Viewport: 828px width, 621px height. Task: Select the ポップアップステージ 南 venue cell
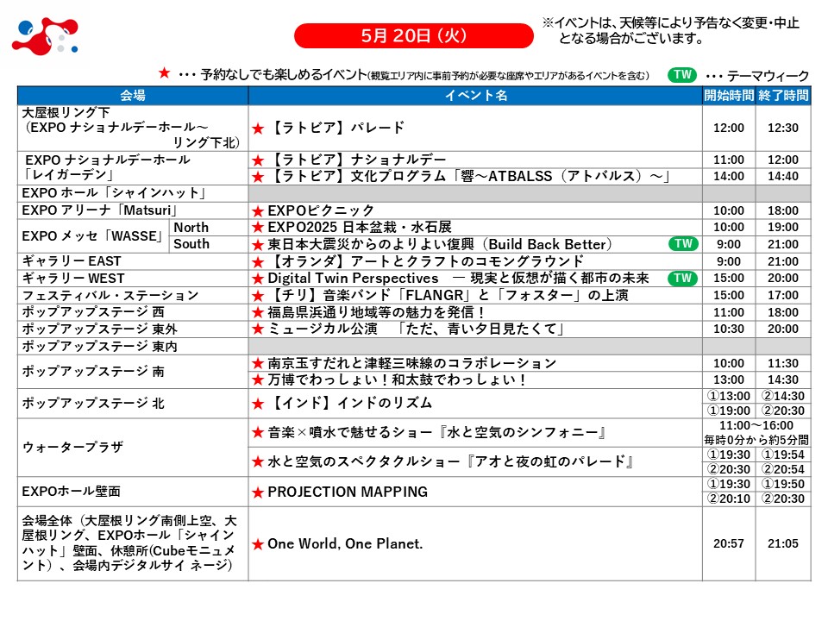pyautogui.click(x=133, y=372)
